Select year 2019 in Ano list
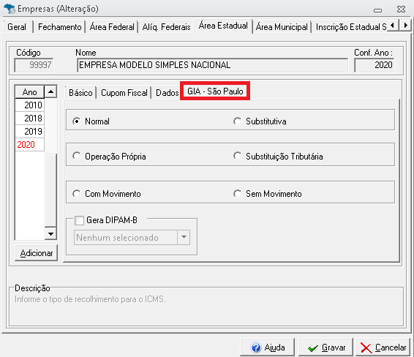 coord(29,131)
